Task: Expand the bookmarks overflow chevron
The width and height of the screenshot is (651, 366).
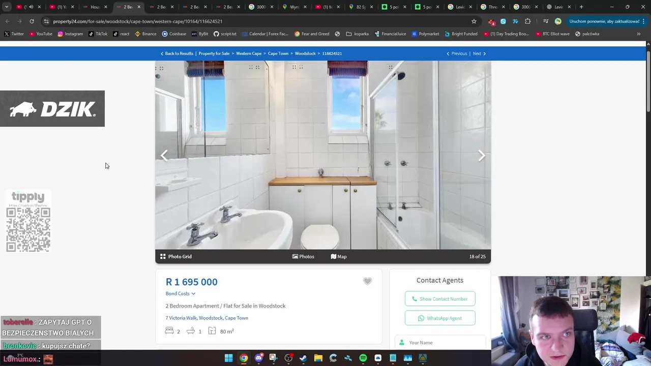Action: pyautogui.click(x=639, y=34)
